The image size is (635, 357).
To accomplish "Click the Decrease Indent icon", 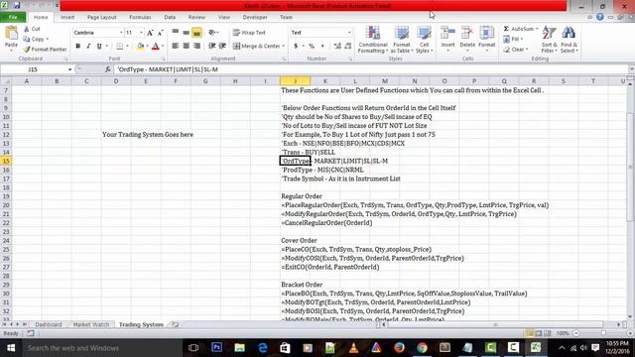I will tap(211, 47).
